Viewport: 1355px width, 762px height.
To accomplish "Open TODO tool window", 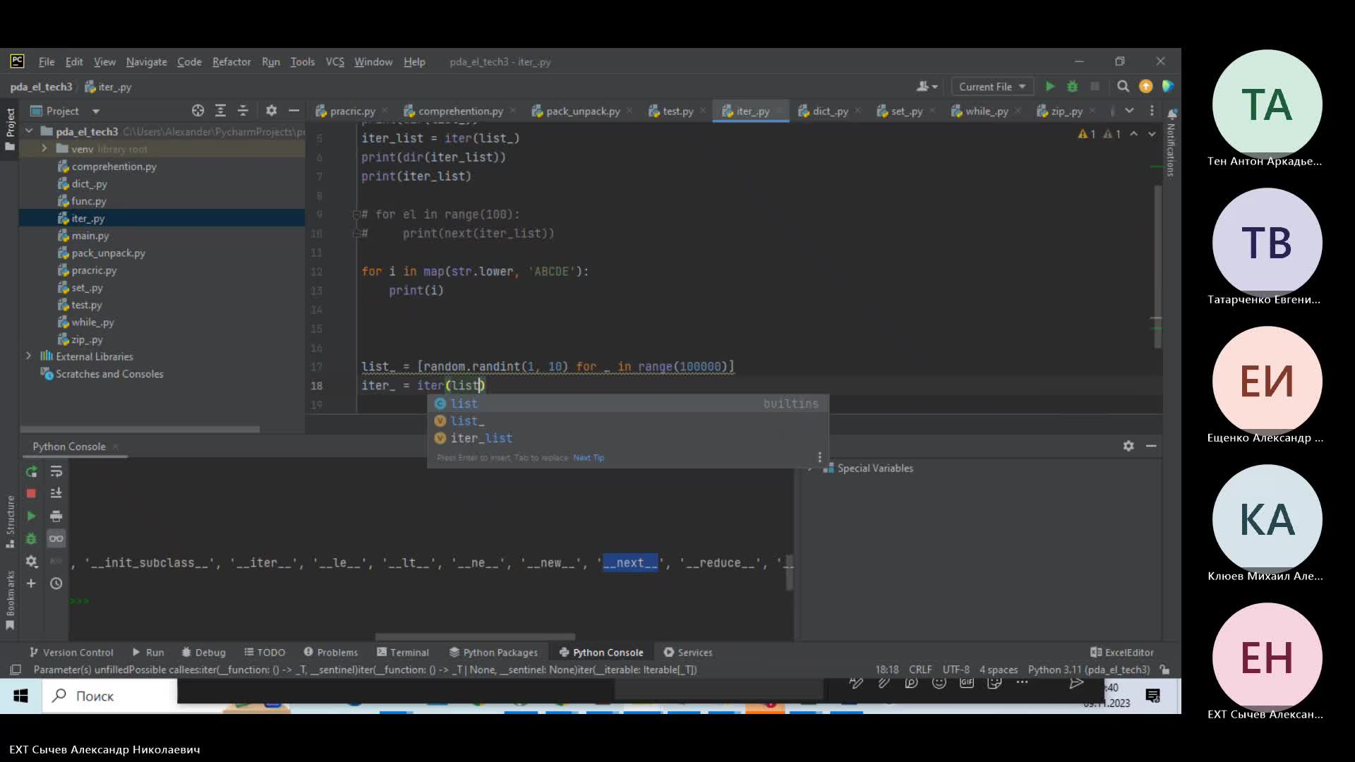I will click(265, 653).
